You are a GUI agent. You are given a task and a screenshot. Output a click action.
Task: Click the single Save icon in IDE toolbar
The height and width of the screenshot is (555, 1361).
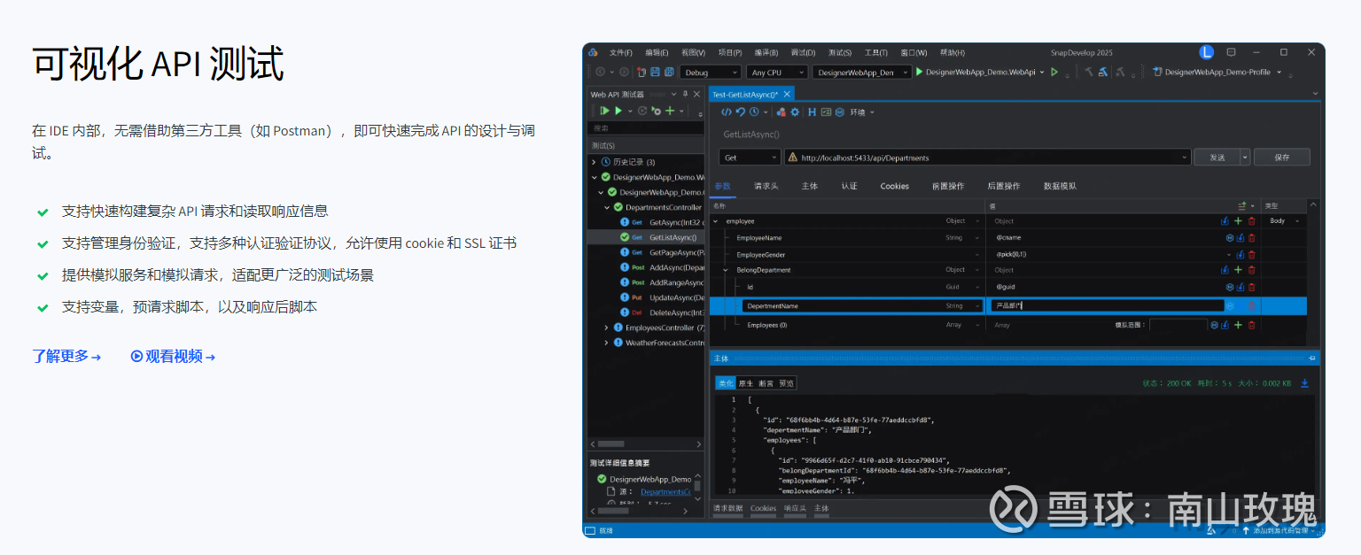(655, 72)
